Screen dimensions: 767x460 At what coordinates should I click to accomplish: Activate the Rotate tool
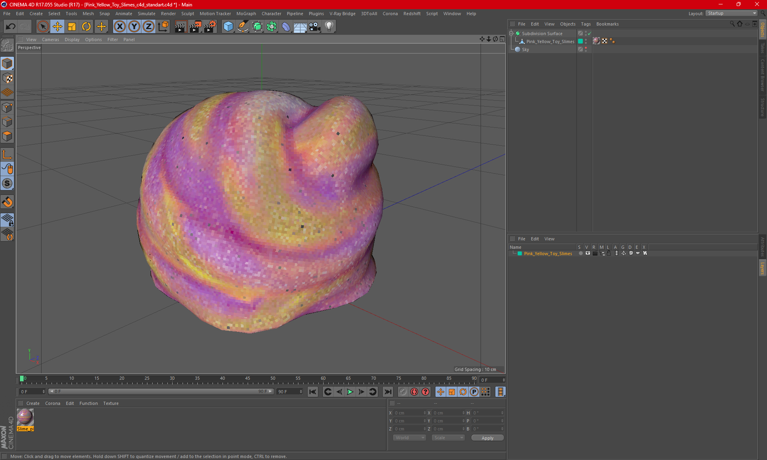[86, 26]
